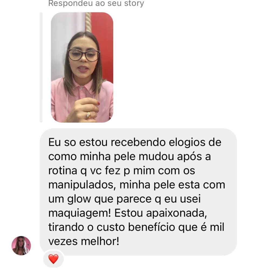This screenshot has height=274, width=276.
Task: Open the red heart reaction on the message
Action: [x=53, y=259]
